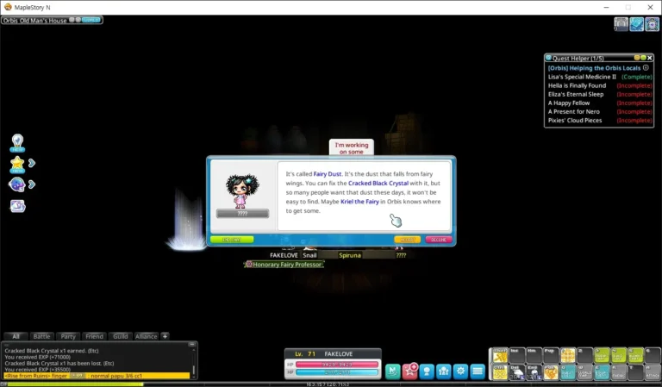662x387 pixels.
Task: Open the lightbulb quest notifier icon
Action: (x=17, y=142)
